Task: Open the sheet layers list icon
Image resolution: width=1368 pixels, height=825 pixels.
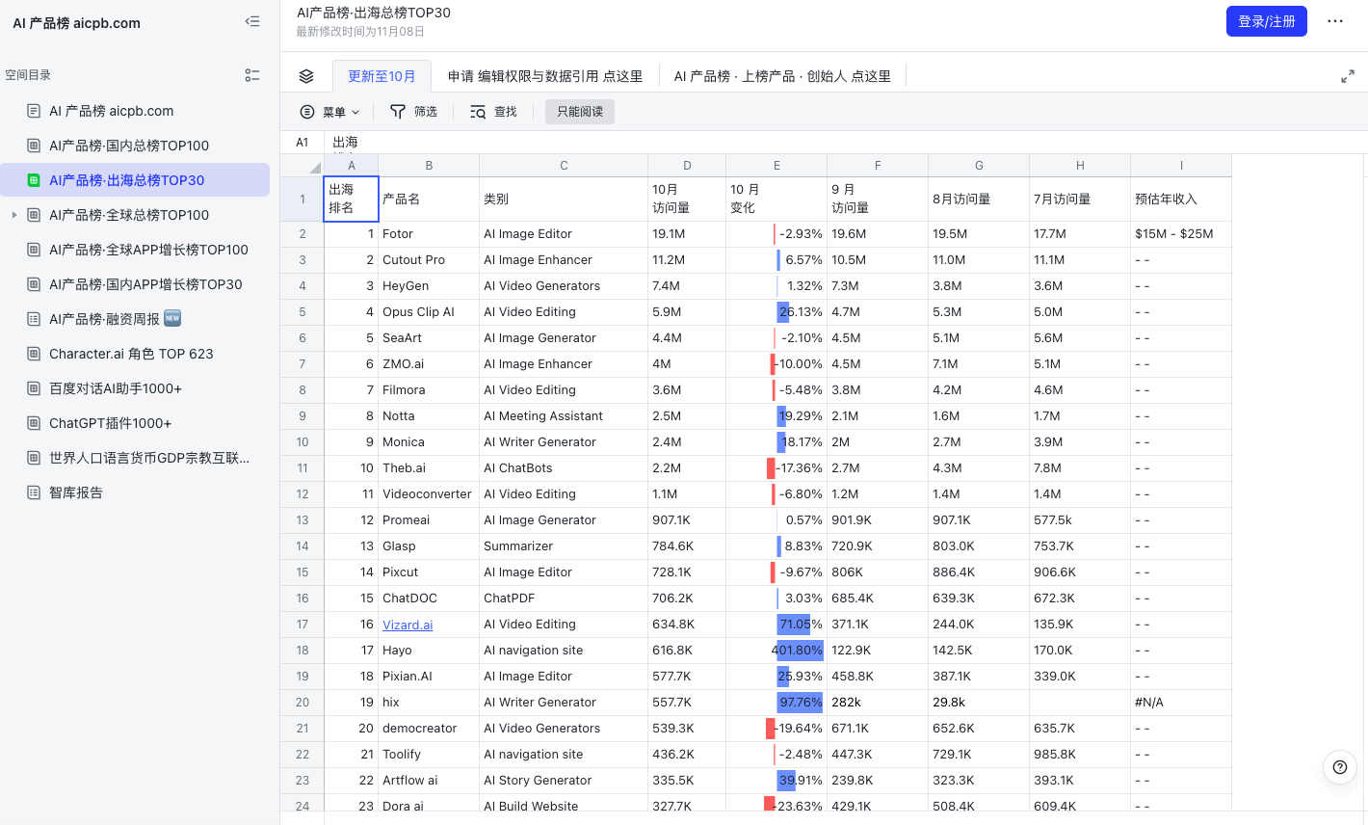Action: tap(306, 76)
